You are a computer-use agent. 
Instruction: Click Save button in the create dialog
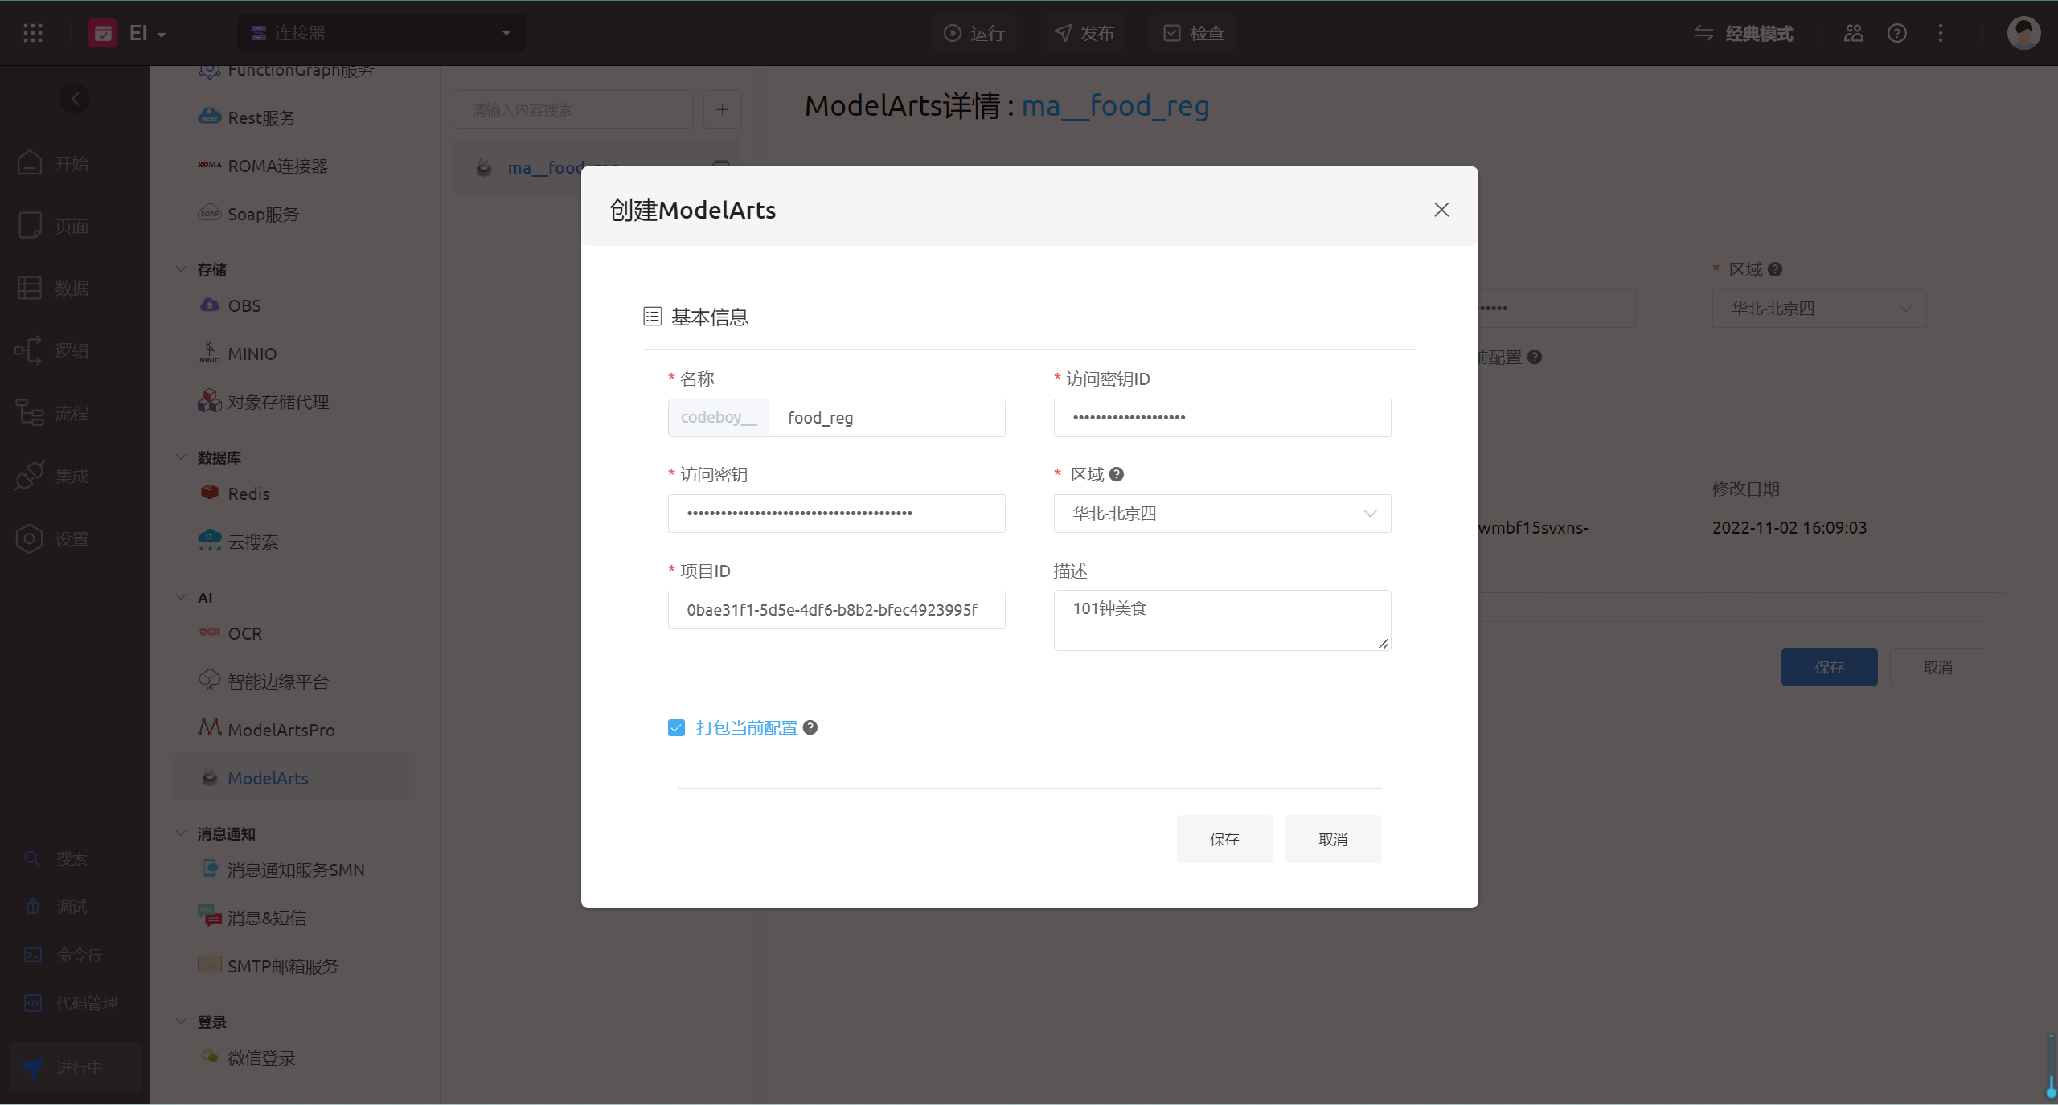pos(1224,839)
